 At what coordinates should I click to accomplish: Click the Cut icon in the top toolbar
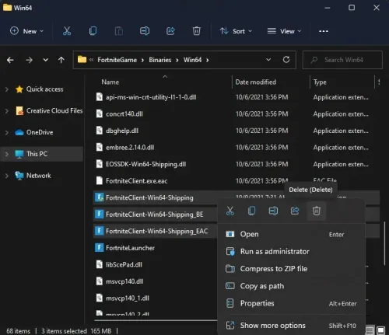(67, 31)
